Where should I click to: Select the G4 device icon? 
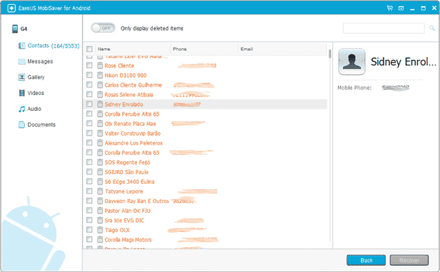pyautogui.click(x=14, y=29)
